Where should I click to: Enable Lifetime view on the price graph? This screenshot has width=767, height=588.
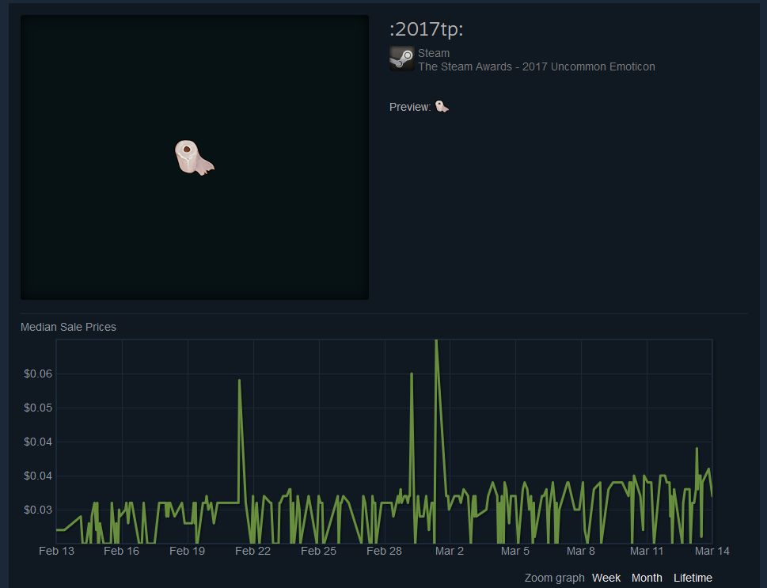[x=693, y=578]
